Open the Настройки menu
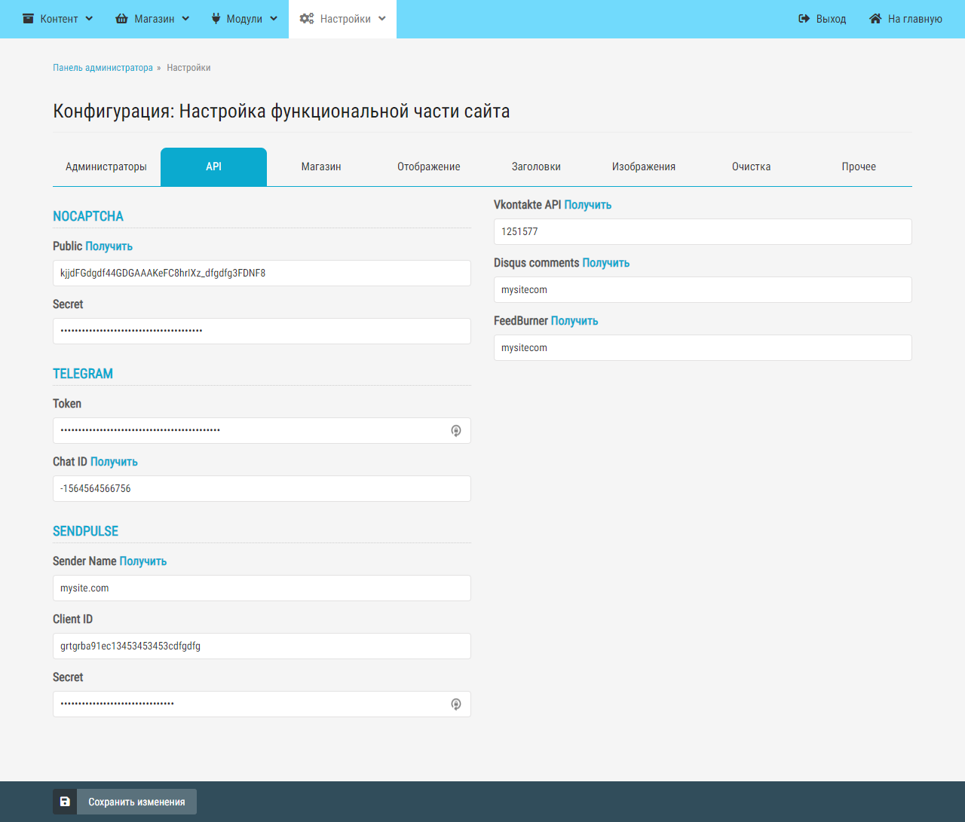 pos(342,19)
